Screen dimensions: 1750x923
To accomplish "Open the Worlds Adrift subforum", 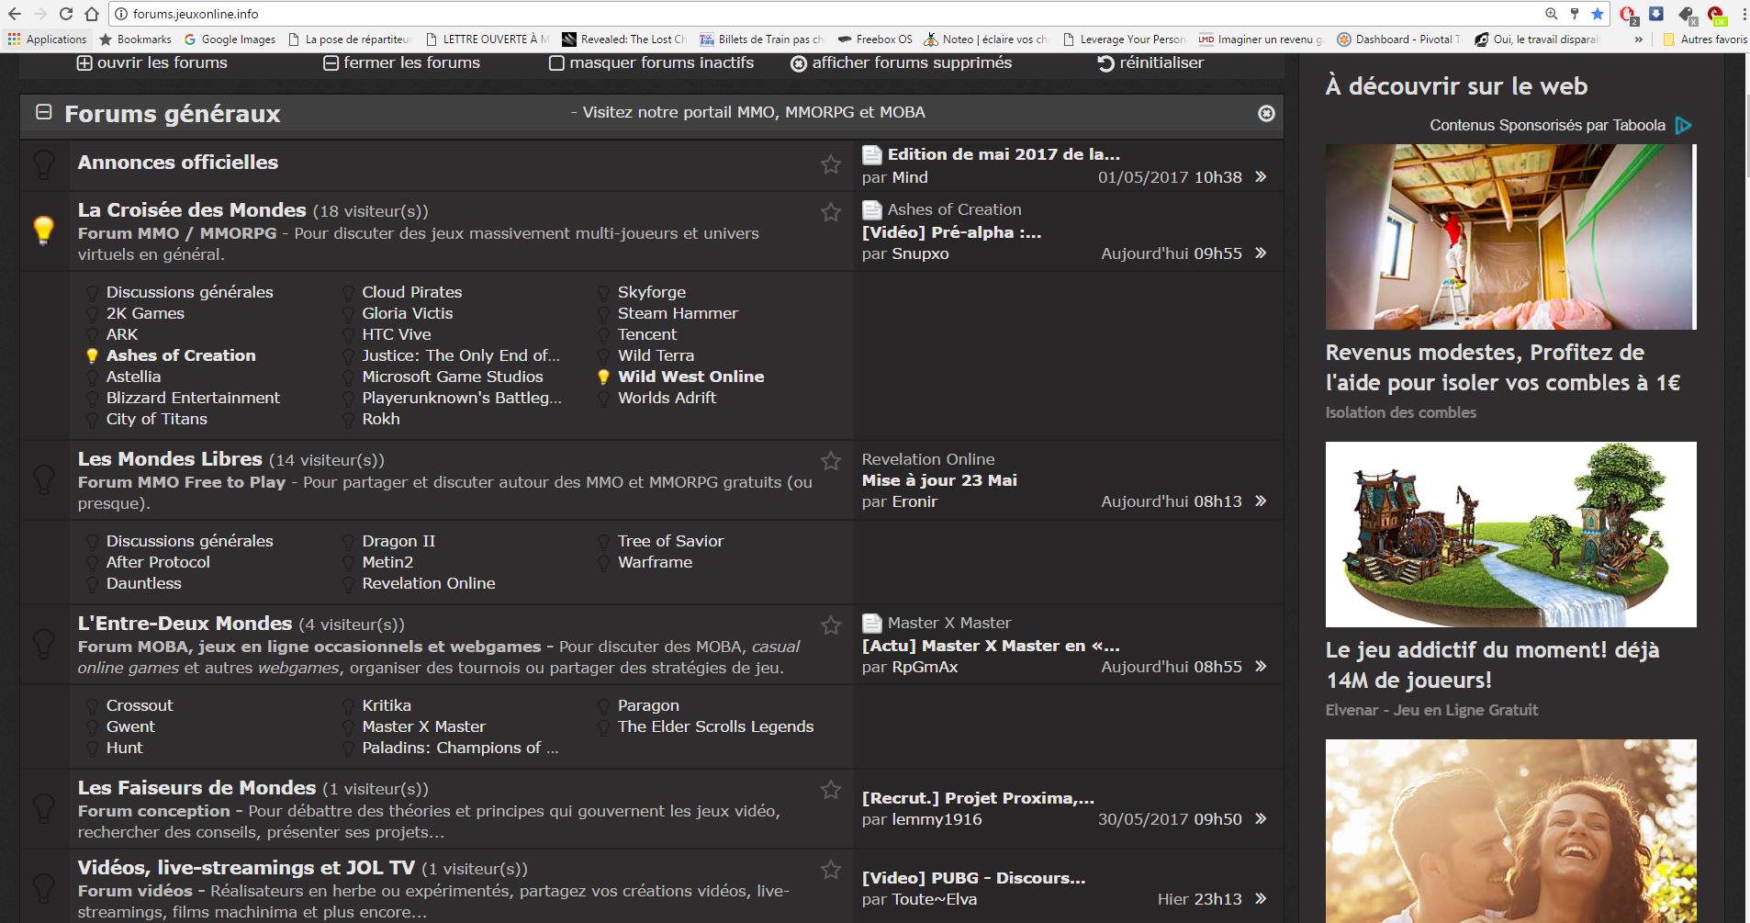I will click(667, 398).
